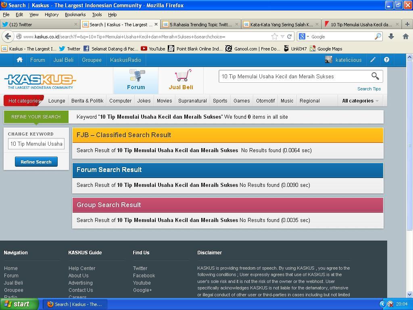
Task: Open the help question mark icon
Action: pos(386,60)
